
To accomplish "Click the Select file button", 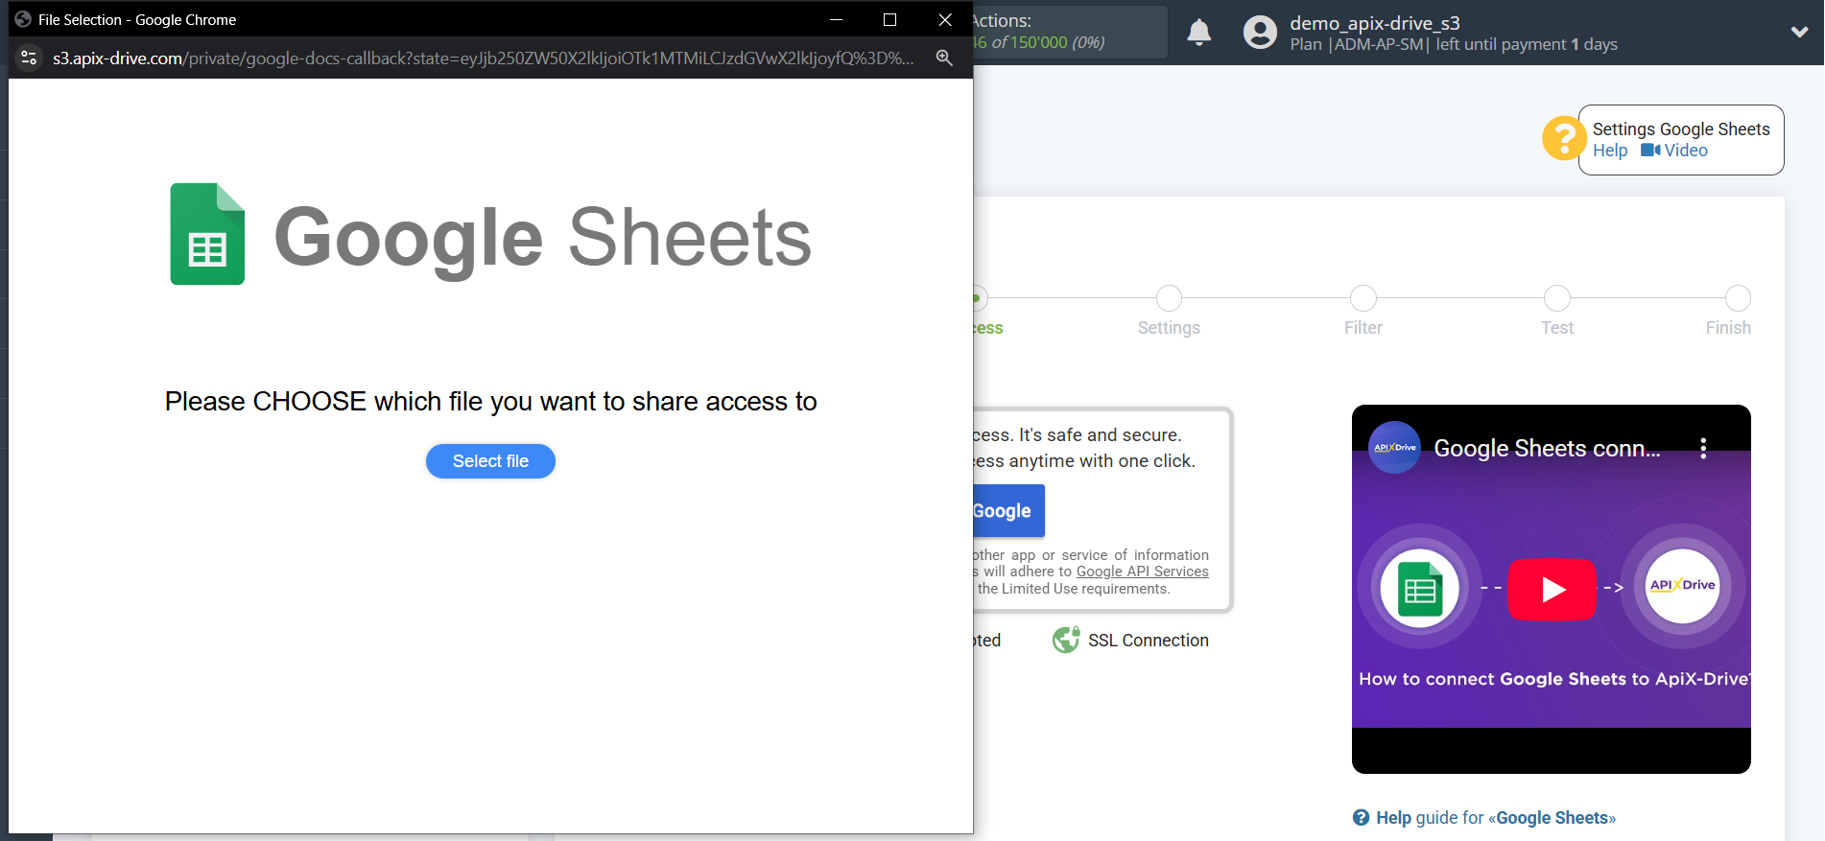I will point(490,461).
